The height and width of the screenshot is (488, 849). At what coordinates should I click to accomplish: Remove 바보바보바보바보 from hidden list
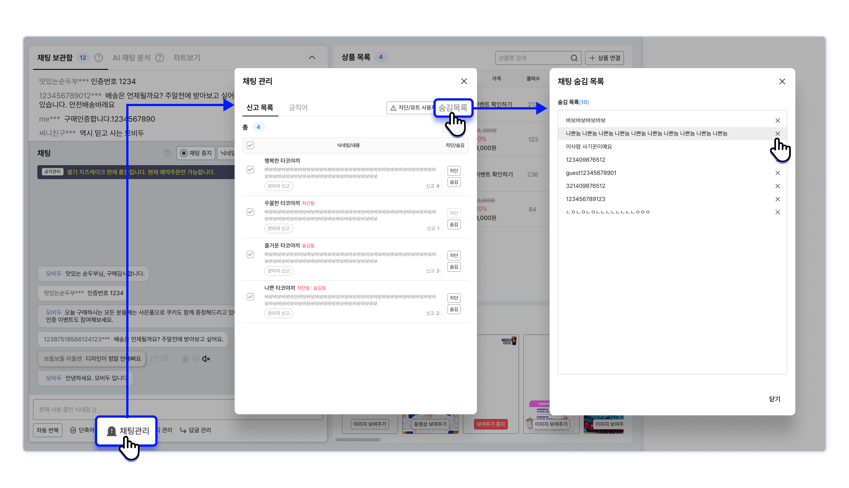(777, 120)
